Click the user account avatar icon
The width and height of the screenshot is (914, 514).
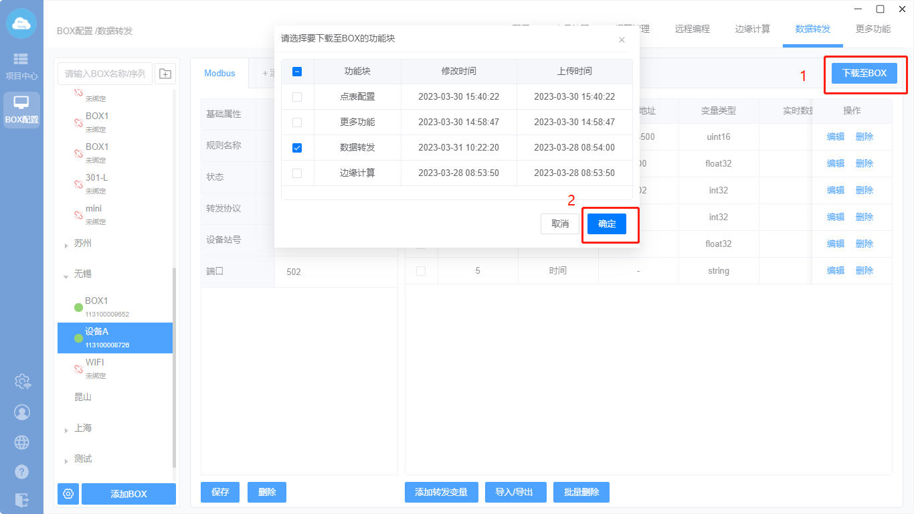pos(22,412)
